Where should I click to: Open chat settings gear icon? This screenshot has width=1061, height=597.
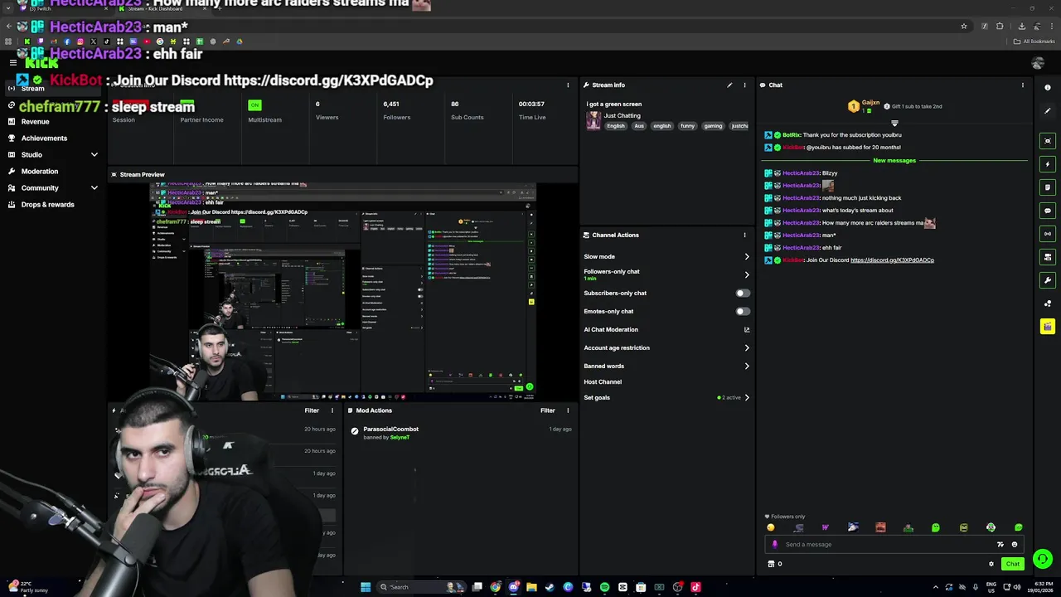point(991,564)
